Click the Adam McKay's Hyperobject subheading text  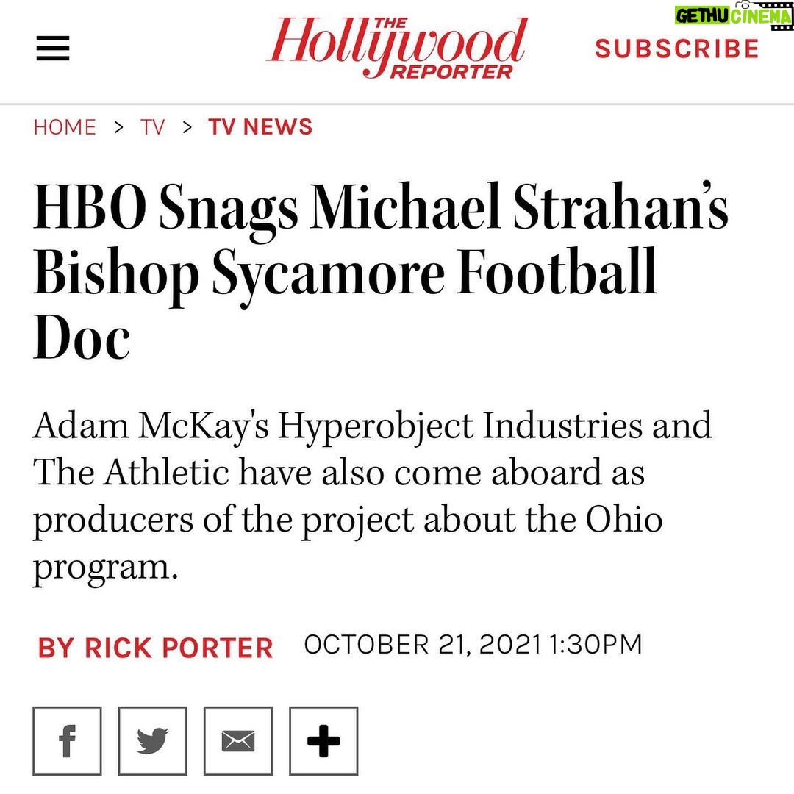(x=373, y=497)
